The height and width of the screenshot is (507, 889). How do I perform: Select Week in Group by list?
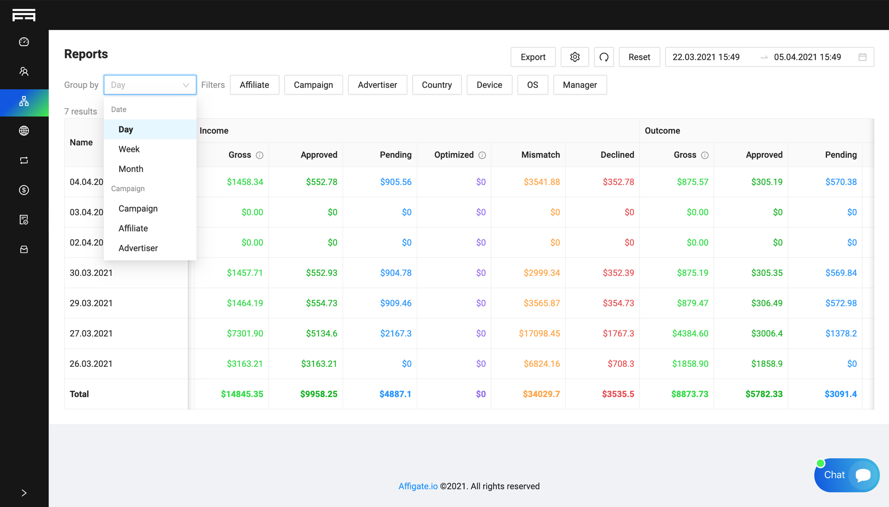[x=129, y=149]
